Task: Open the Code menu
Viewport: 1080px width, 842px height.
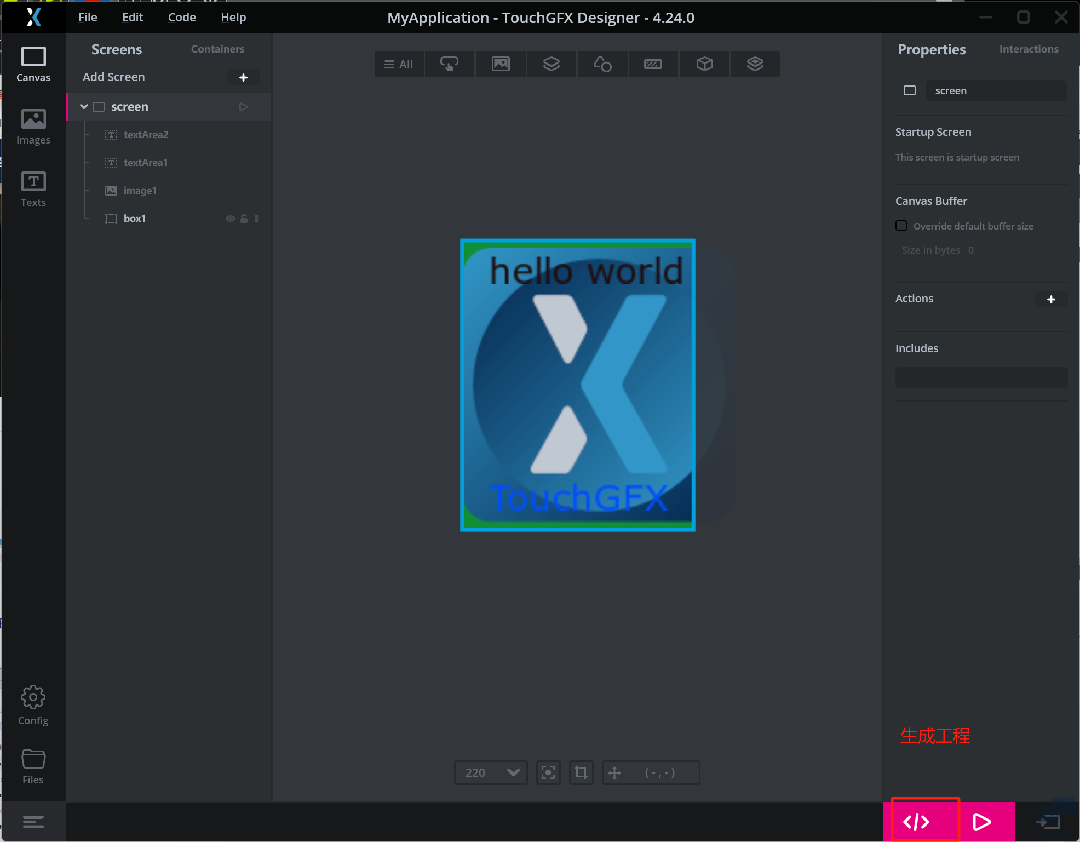Action: click(182, 18)
